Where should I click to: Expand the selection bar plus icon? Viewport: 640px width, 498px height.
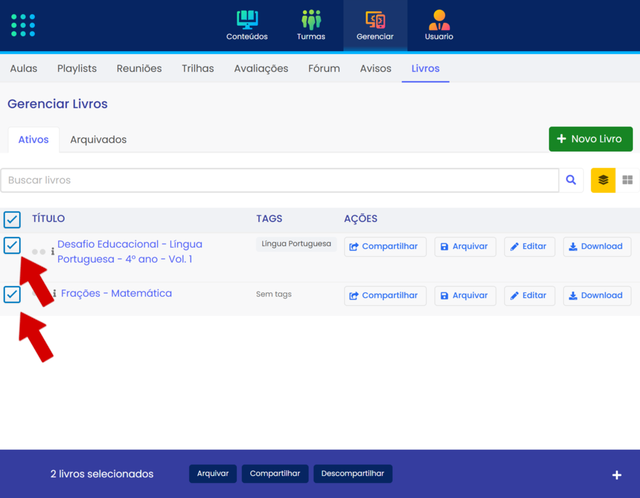pyautogui.click(x=617, y=475)
